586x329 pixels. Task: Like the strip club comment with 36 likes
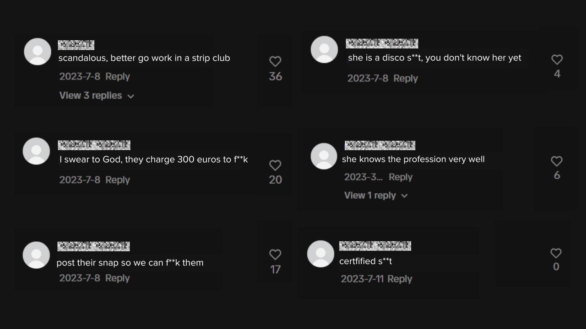[x=275, y=61]
